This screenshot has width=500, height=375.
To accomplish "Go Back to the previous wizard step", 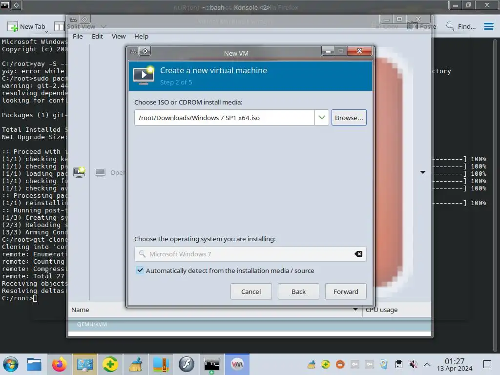I will (298, 292).
